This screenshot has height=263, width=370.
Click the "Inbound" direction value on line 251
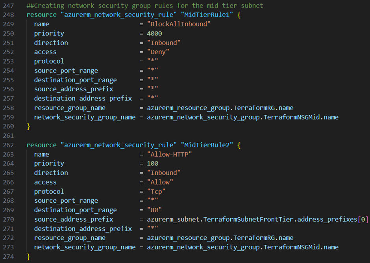[x=164, y=43]
